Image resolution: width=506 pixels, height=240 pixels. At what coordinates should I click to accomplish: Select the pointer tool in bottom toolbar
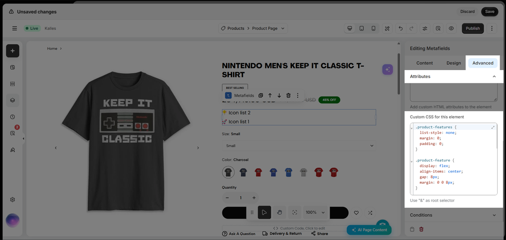(x=264, y=212)
